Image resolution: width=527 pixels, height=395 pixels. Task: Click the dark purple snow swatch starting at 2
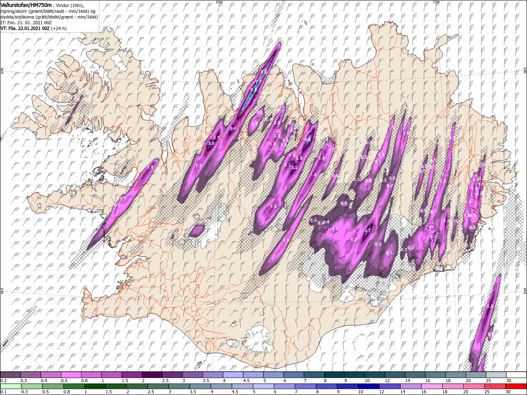click(x=152, y=375)
